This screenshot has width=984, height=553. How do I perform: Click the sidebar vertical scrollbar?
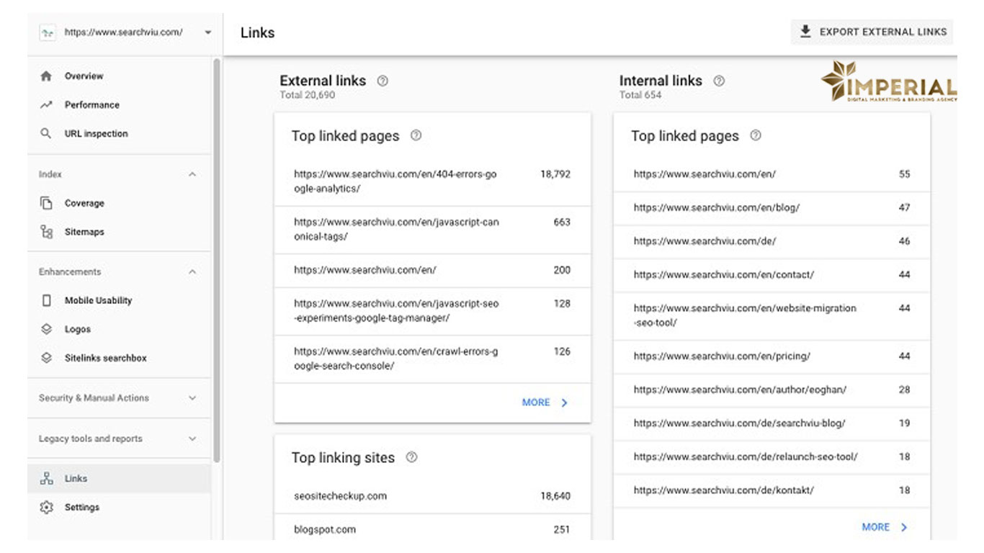point(217,259)
